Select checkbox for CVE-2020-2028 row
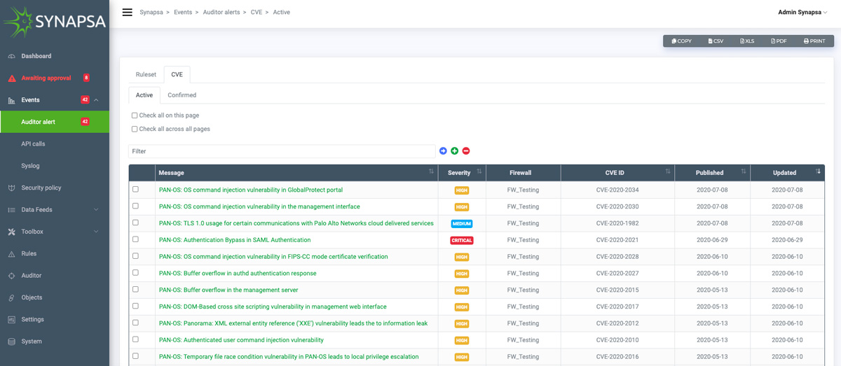The height and width of the screenshot is (366, 841). pyautogui.click(x=135, y=256)
